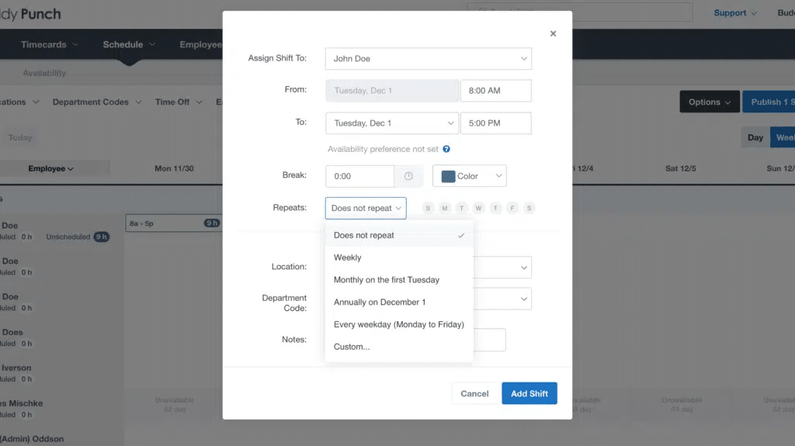Toggle the Sunday repeat day circle
Viewport: 795px width, 446px height.
428,209
